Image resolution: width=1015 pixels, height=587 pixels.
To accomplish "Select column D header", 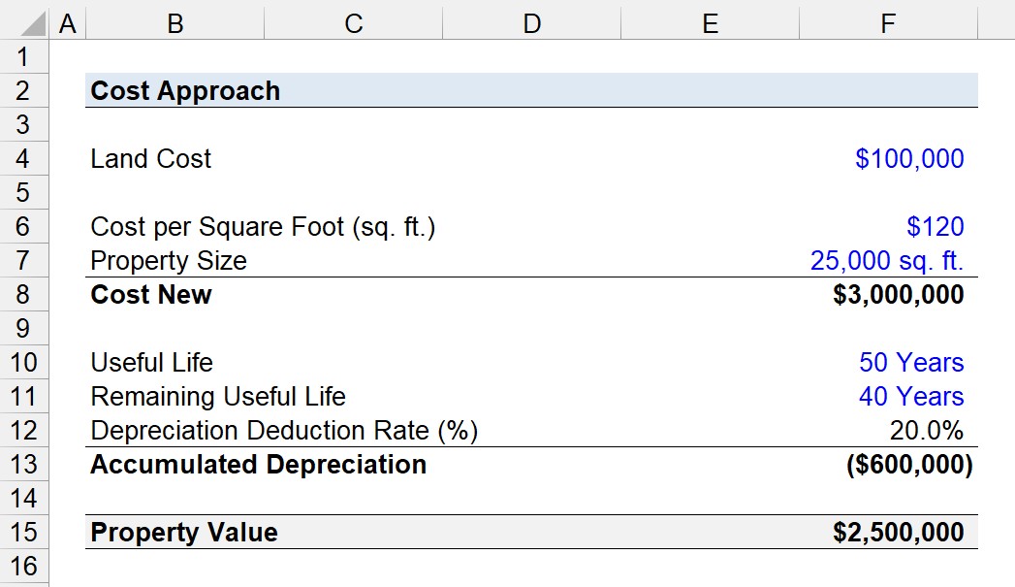I will pos(532,23).
